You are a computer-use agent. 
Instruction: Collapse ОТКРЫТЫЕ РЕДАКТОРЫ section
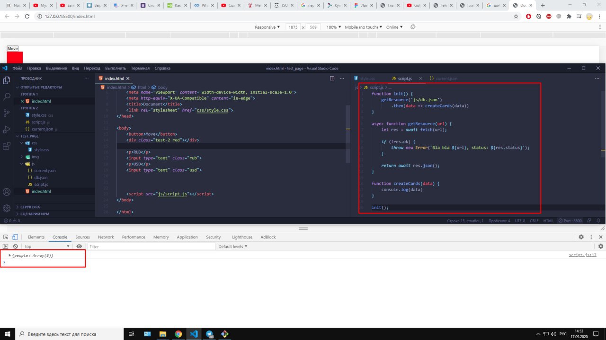40,87
